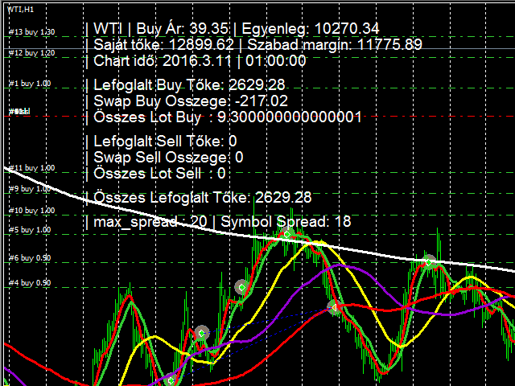The image size is (515, 386).
Task: Select the #9 buy 1.00 order label
Action: (x=30, y=189)
